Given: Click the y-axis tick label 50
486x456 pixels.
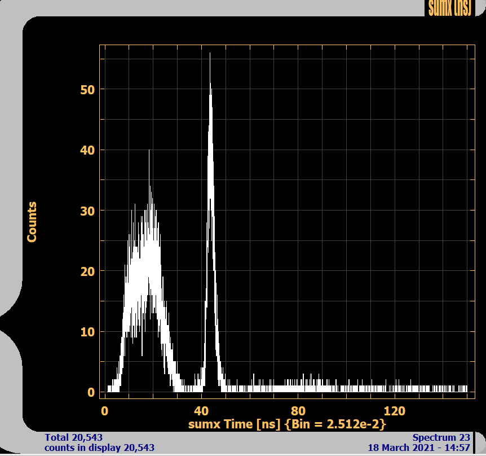Looking at the screenshot, I should [87, 90].
